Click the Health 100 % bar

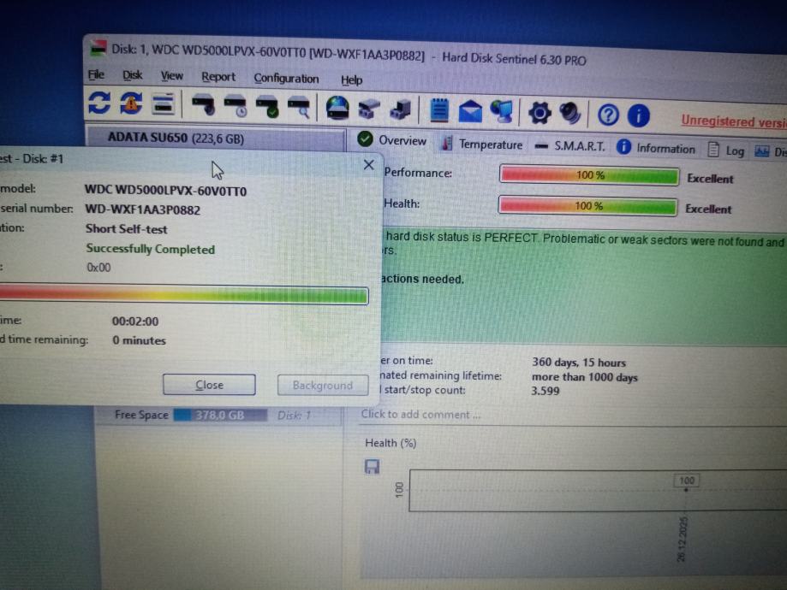tap(587, 206)
